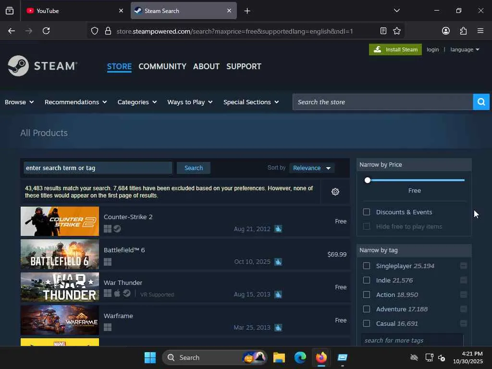The image size is (492, 369).
Task: Click the Steam logo in header
Action: (x=42, y=66)
